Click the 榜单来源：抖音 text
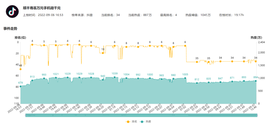272x126 pixels. (x=82, y=15)
